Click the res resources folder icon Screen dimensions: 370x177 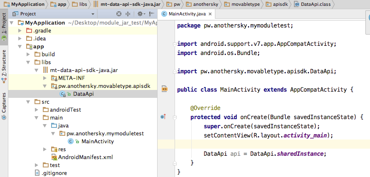(x=54, y=150)
